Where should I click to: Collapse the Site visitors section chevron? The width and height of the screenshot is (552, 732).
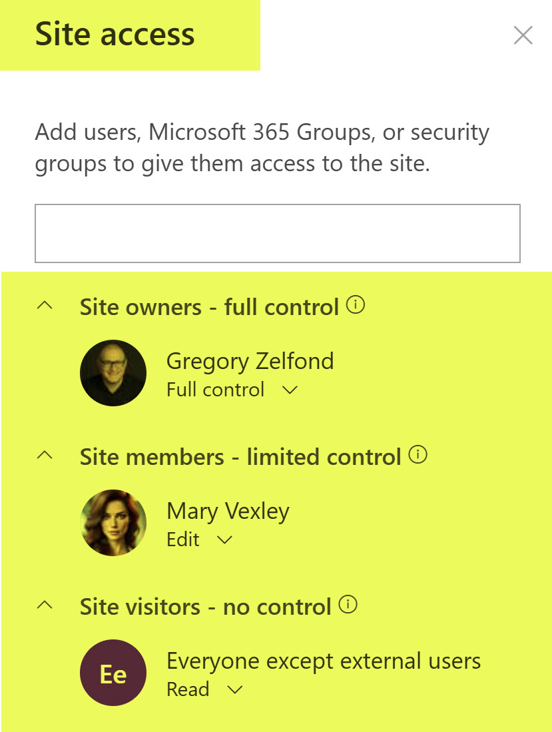click(x=45, y=606)
